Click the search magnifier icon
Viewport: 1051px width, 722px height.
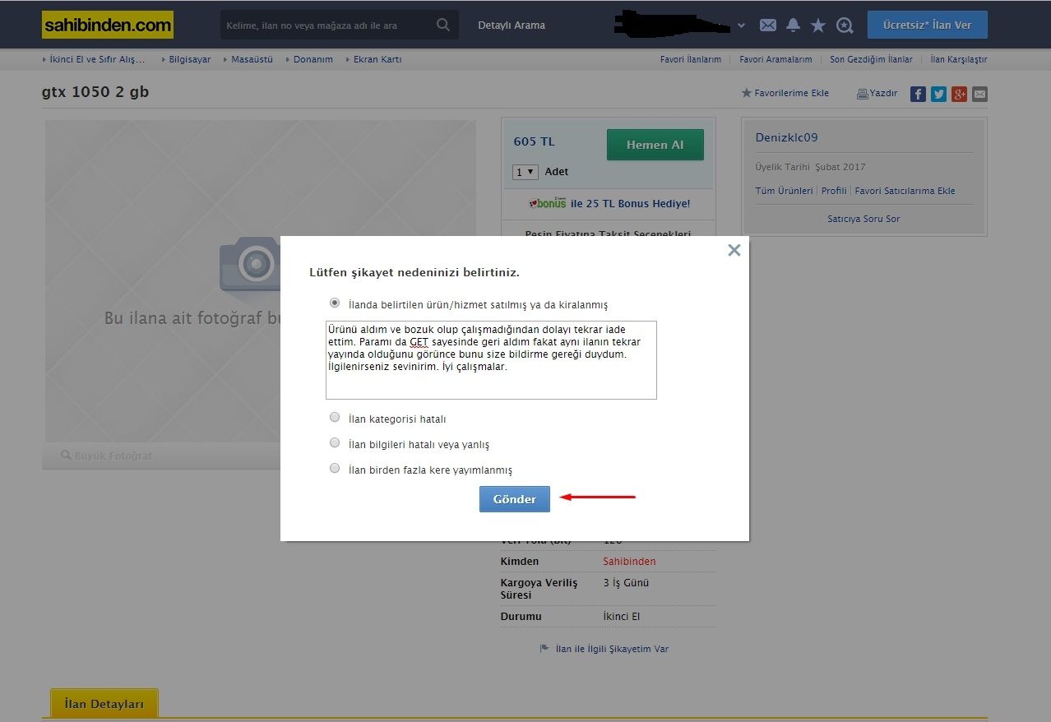[x=443, y=25]
